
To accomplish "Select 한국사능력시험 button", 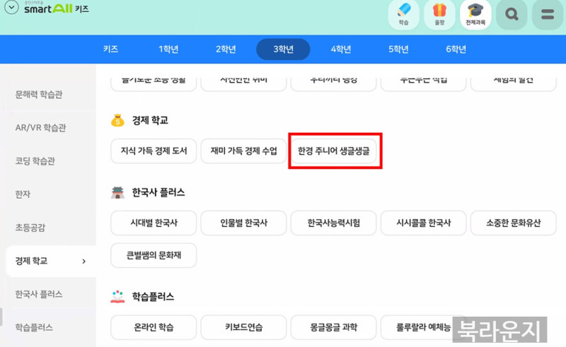I will tap(333, 223).
